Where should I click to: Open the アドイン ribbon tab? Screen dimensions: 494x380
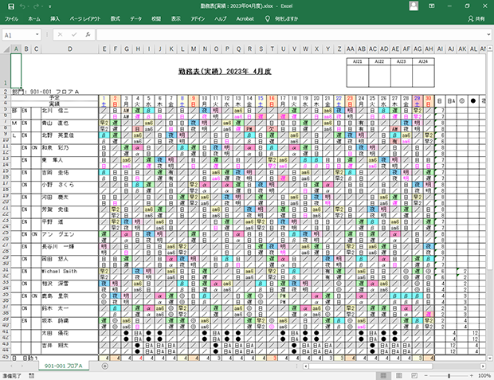(x=198, y=19)
